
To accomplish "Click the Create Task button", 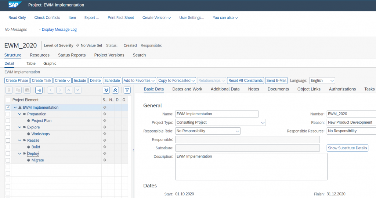I will pos(41,81).
